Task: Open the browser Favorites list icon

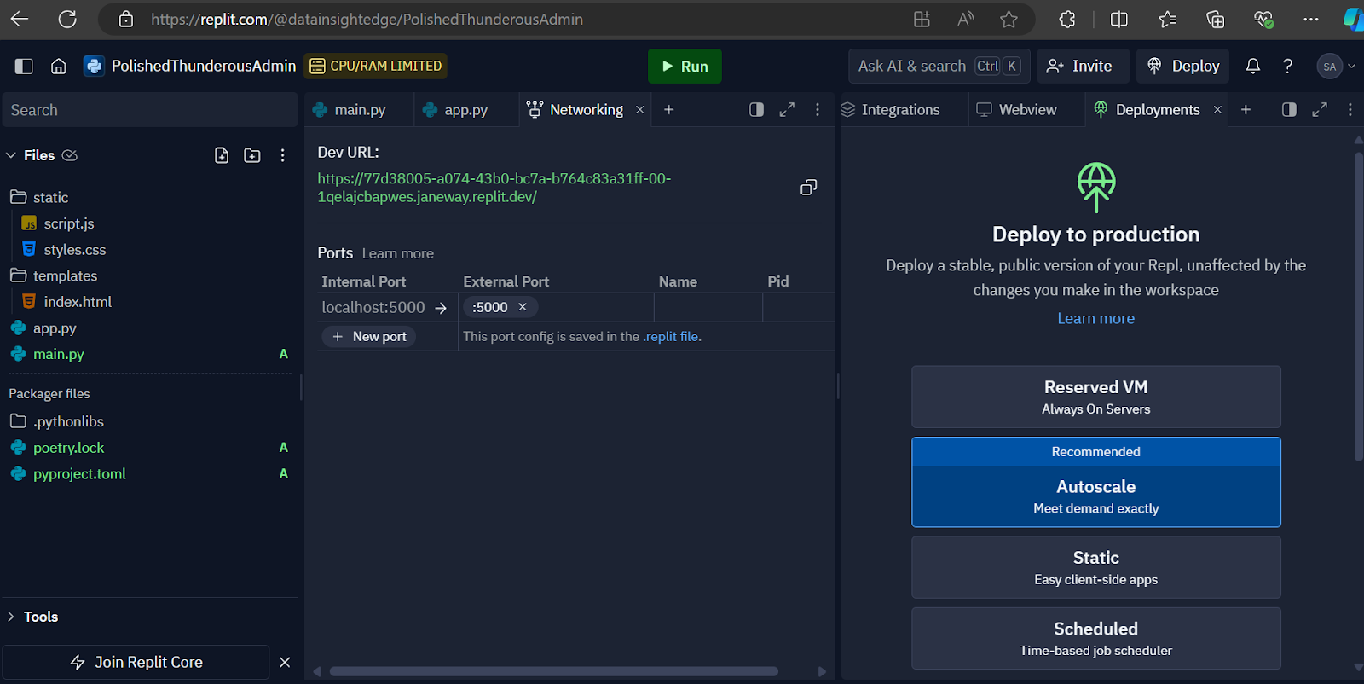Action: pyautogui.click(x=1167, y=19)
